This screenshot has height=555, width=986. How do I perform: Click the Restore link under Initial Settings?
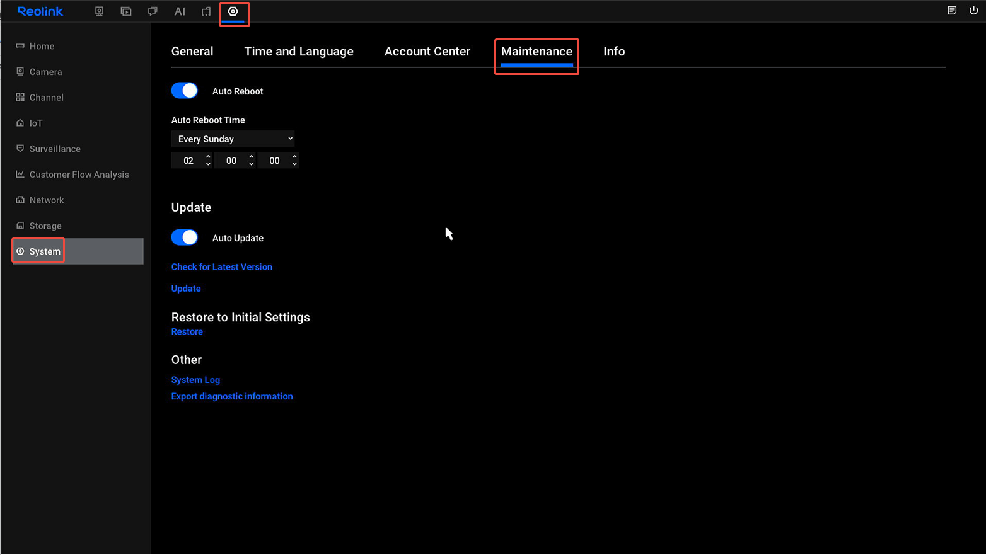[x=187, y=332]
